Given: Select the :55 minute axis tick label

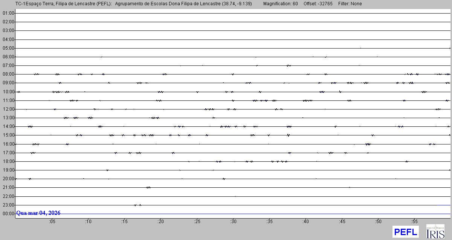Looking at the screenshot, I should pyautogui.click(x=414, y=222).
